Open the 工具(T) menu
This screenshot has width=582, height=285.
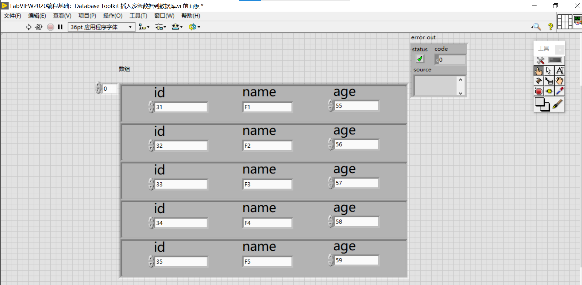coord(138,16)
